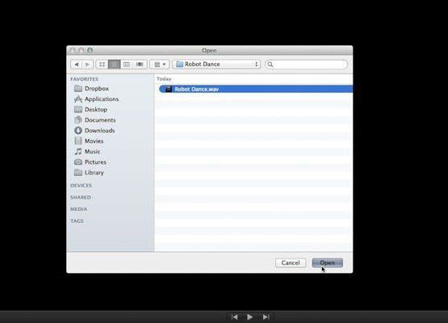Switch to list view in the toolbar
Screen dimensions: 448x323
115,65
